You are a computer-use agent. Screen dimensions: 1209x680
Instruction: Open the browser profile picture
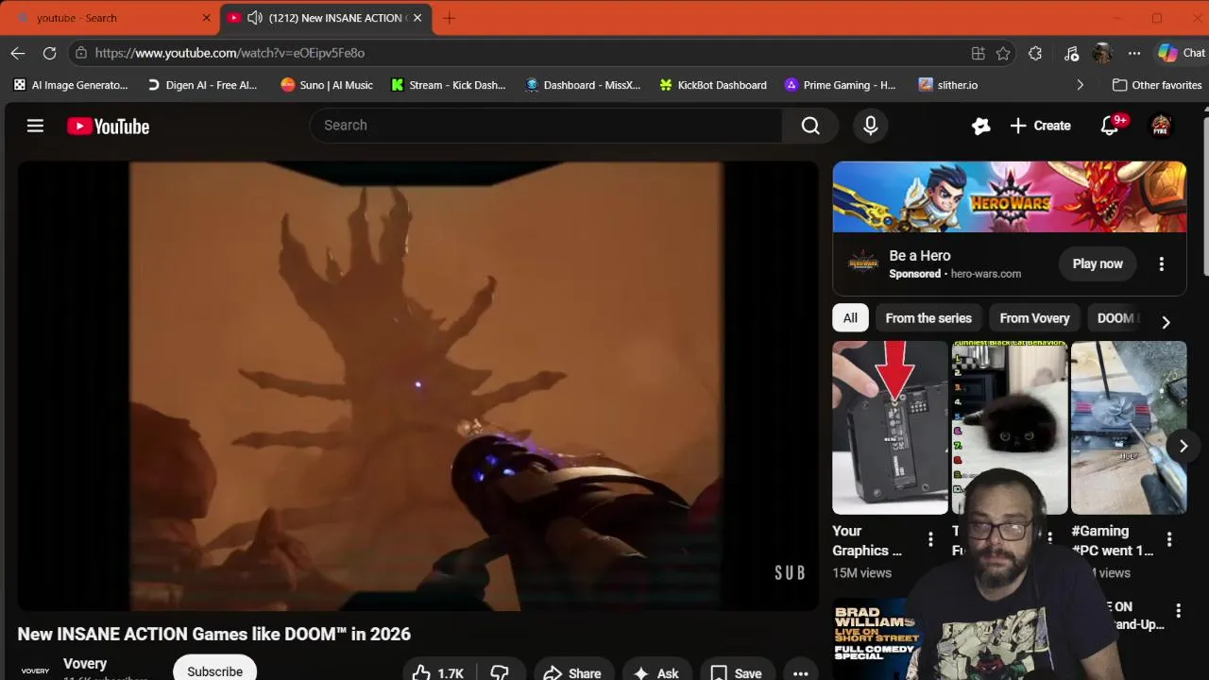(1102, 53)
